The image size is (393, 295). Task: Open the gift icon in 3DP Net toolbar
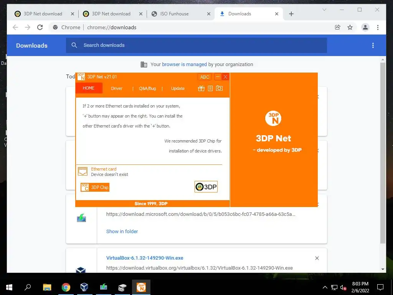201,88
